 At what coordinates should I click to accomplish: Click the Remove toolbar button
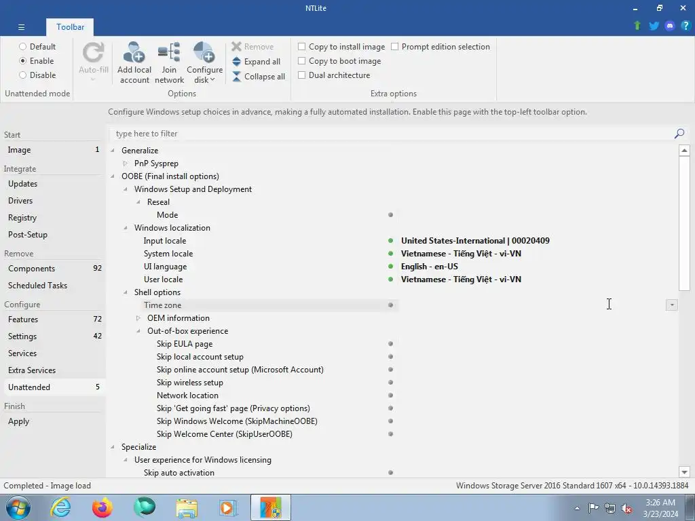(252, 47)
